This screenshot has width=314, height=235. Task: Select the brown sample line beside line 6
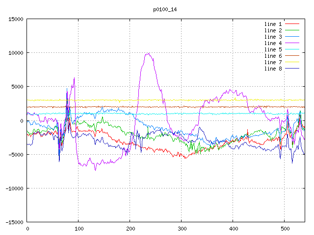point(292,56)
